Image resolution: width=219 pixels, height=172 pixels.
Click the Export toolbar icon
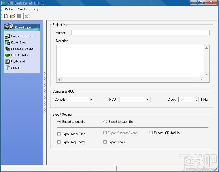point(27,16)
